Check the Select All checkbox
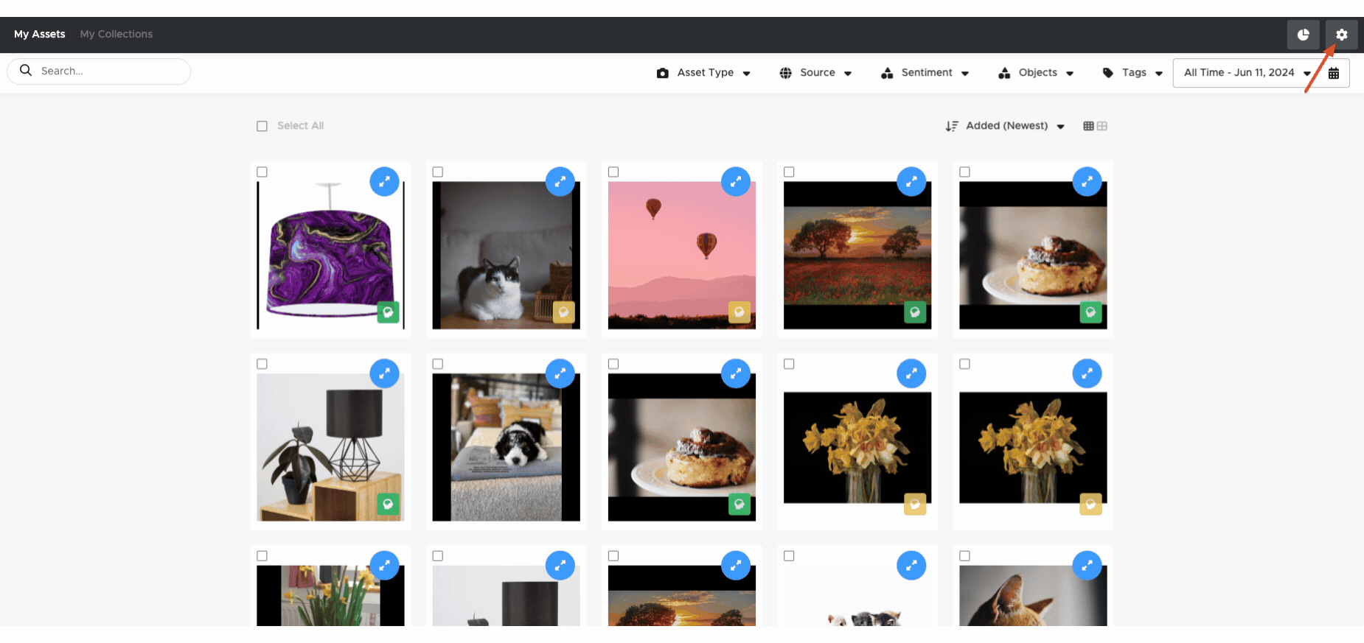This screenshot has width=1364, height=643. [262, 126]
